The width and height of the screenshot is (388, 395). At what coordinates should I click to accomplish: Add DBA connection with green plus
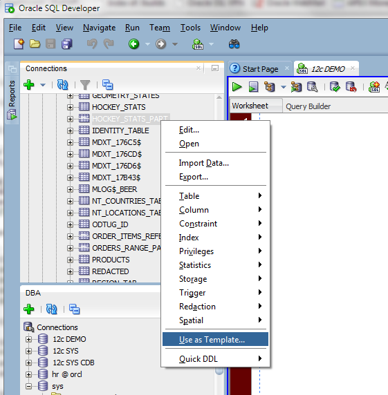(29, 309)
